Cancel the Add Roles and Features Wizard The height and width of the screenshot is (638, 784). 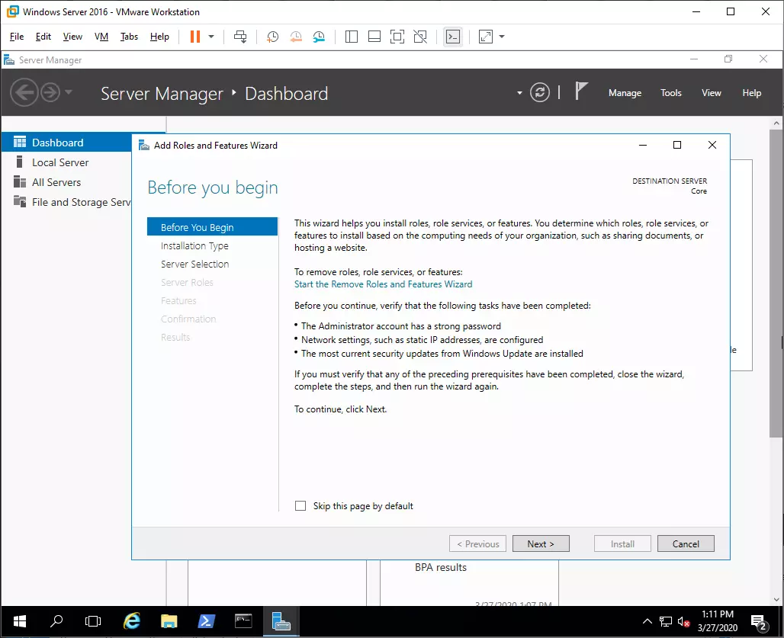pyautogui.click(x=686, y=543)
